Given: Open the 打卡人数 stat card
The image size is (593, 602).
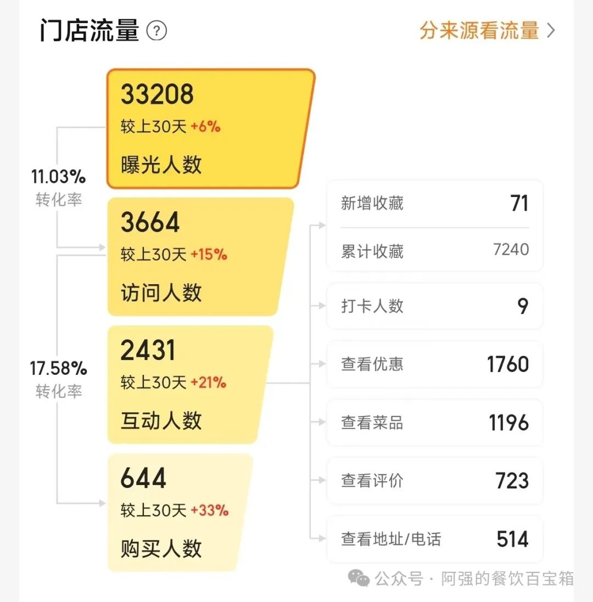Looking at the screenshot, I should (x=435, y=306).
